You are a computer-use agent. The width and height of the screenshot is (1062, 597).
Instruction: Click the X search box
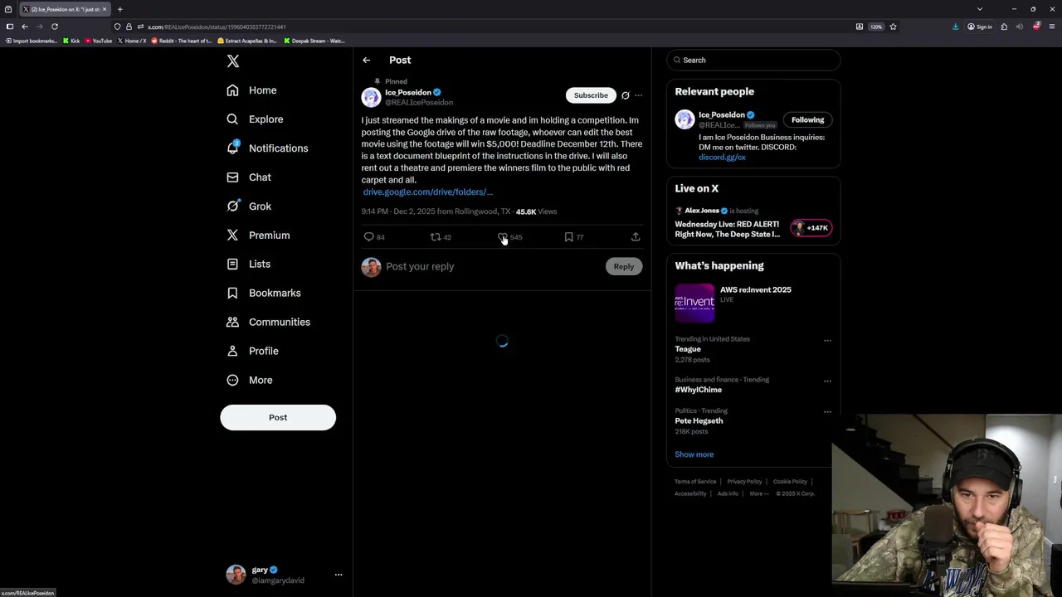point(753,60)
